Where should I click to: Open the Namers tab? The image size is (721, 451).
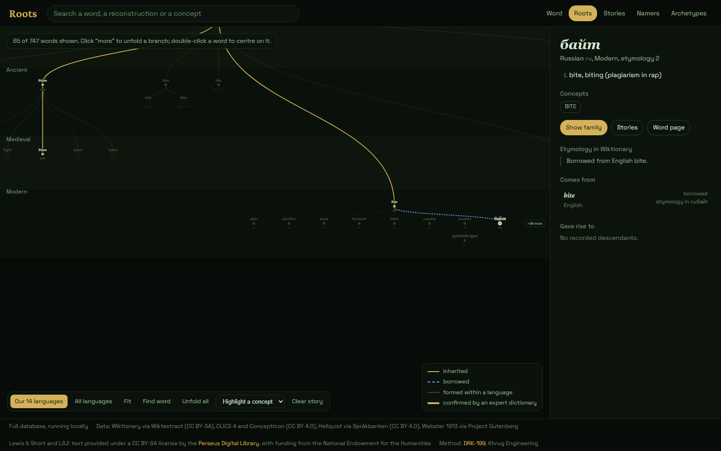648,14
